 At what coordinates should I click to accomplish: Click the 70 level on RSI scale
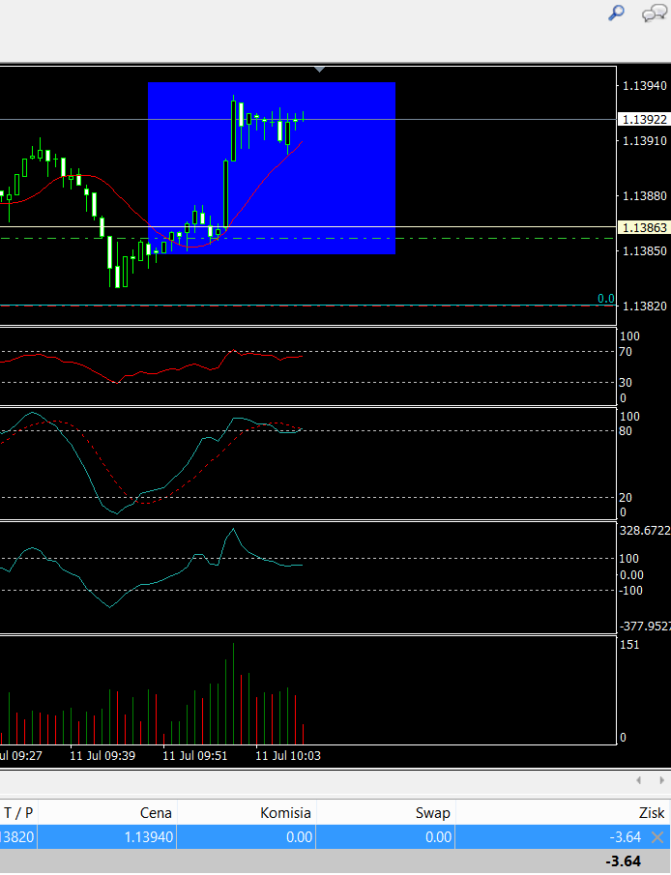(x=626, y=352)
